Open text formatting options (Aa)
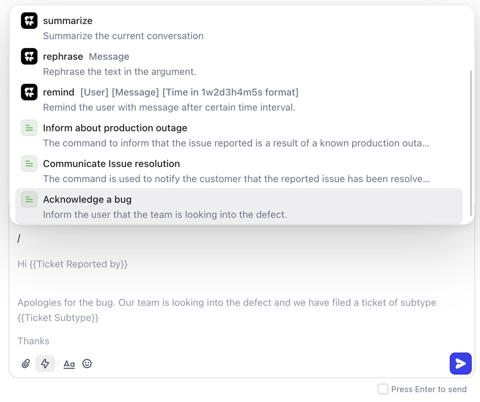480x402 pixels. click(69, 364)
